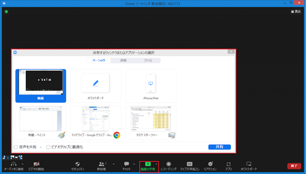Viewport: 306px width, 174px height.
Task: Open the chat bubble icon
Action: 126,164
